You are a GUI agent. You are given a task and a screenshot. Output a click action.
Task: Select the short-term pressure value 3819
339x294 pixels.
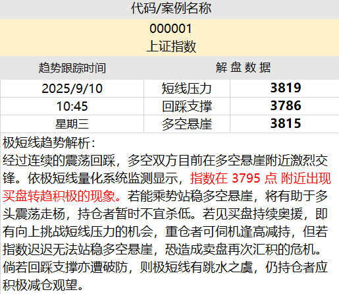[x=285, y=88]
